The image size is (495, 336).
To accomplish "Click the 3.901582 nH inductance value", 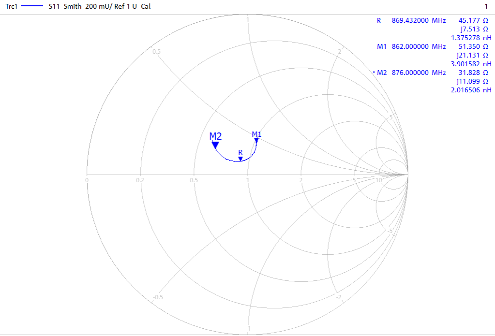I will click(471, 64).
